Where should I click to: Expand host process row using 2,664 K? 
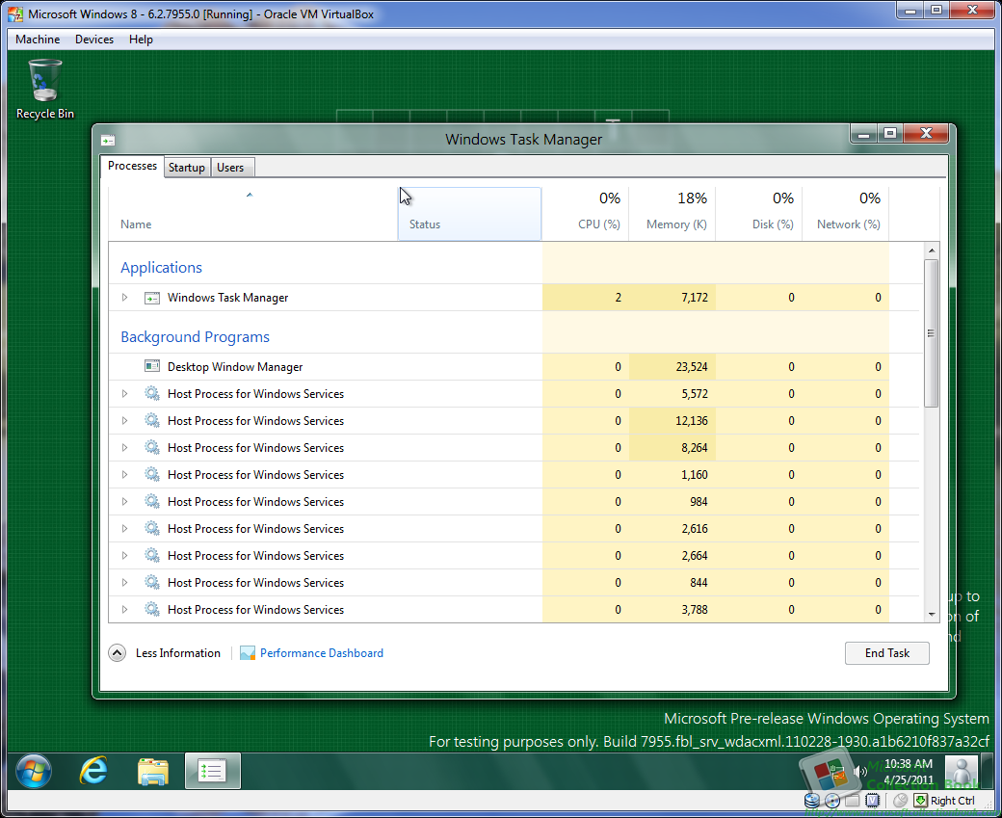tap(124, 555)
